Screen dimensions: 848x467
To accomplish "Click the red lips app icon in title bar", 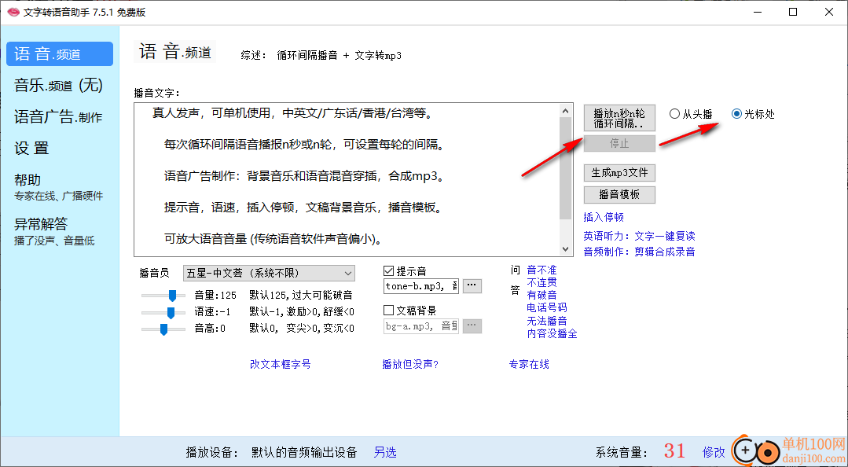I will (x=13, y=13).
